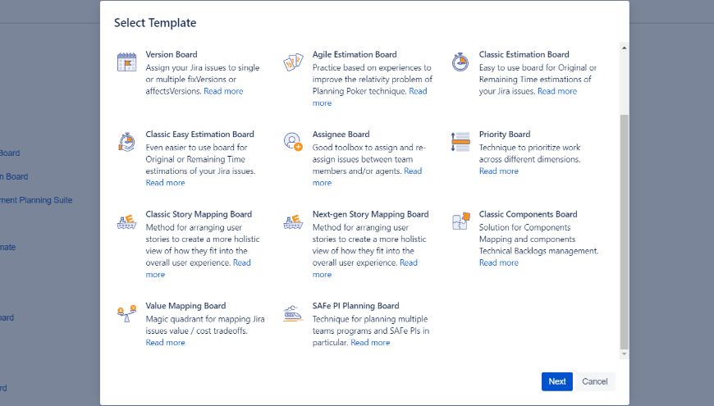Open Read more for Value Mapping Board
Image resolution: width=714 pixels, height=406 pixels.
(x=165, y=342)
